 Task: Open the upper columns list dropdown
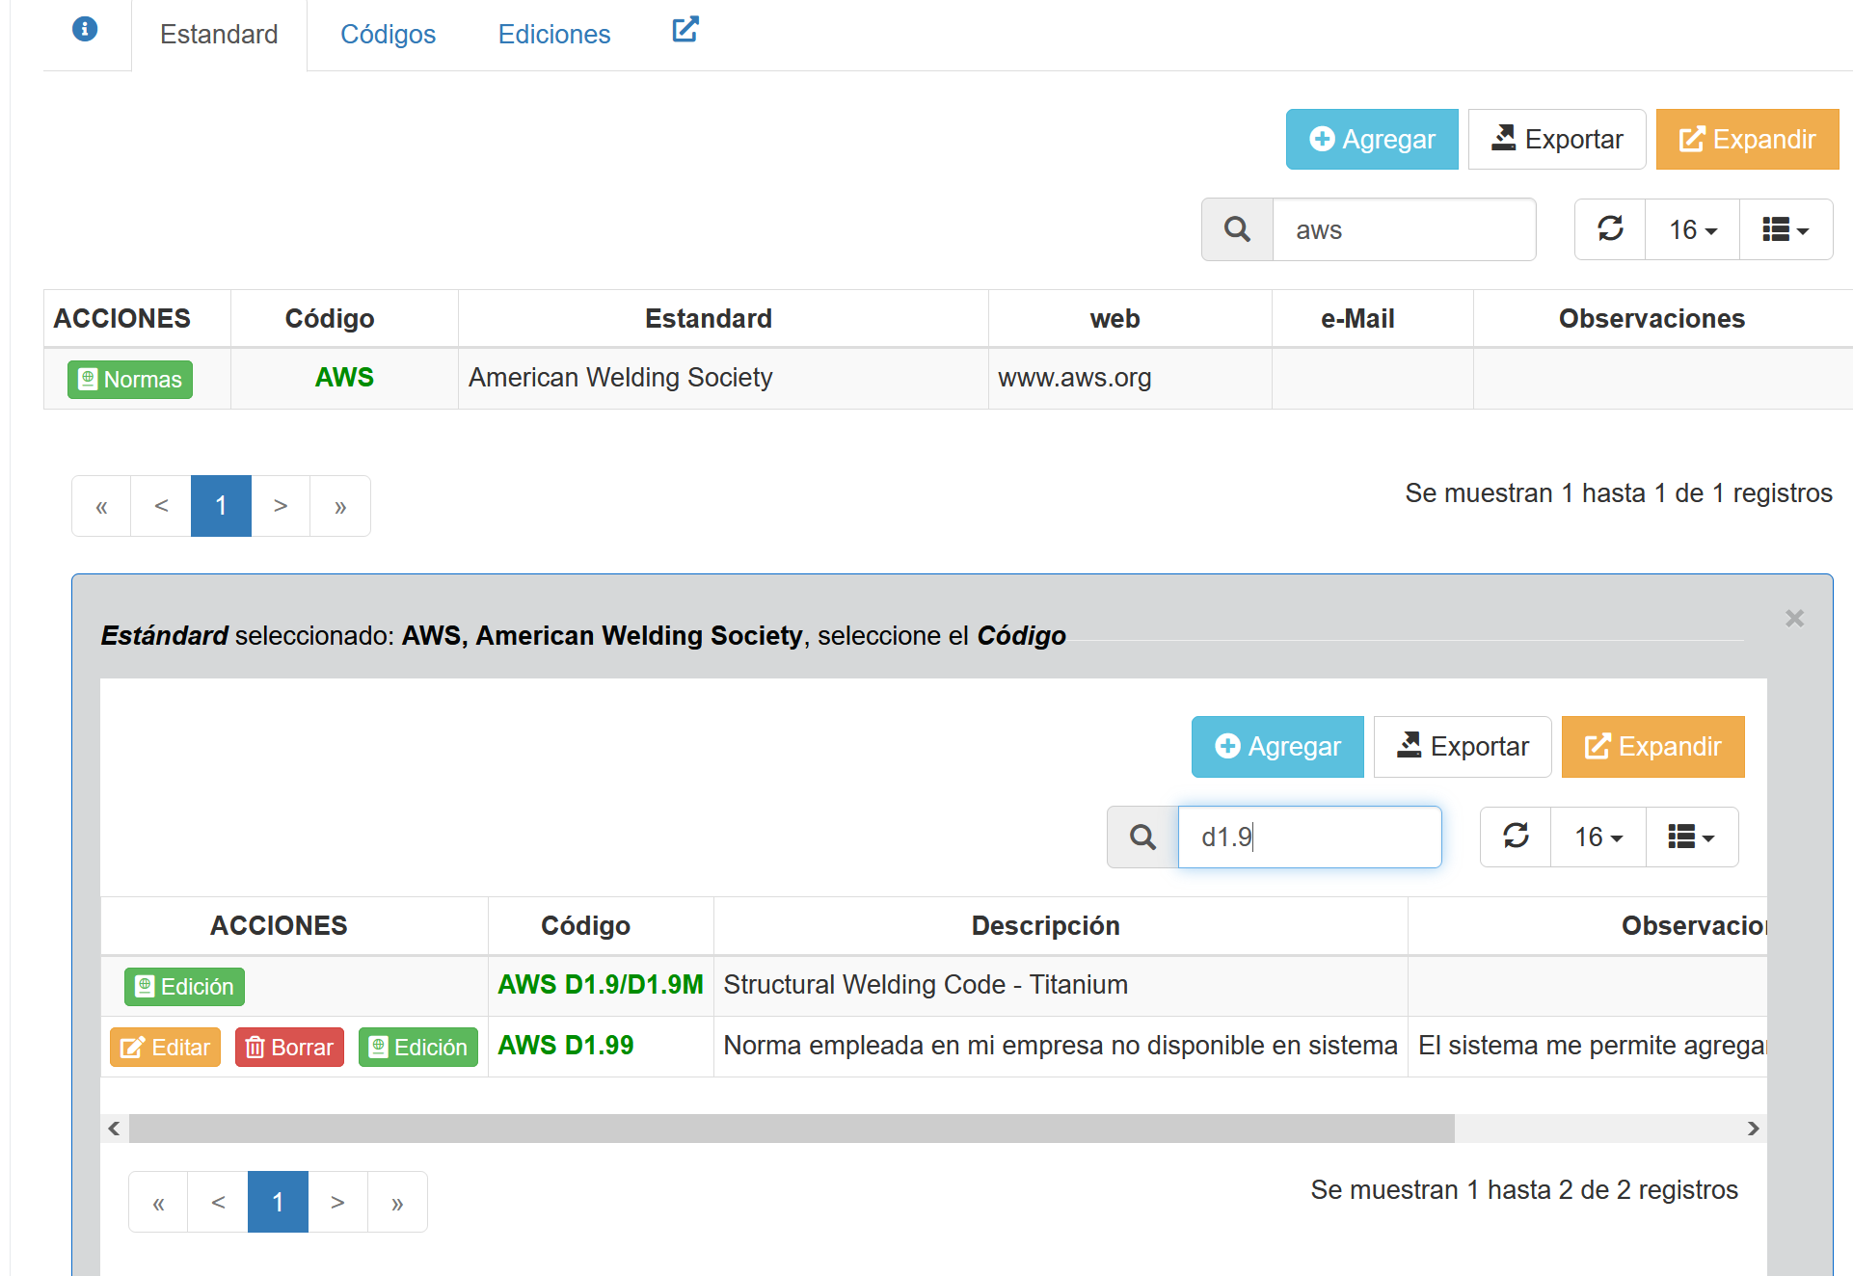coord(1785,229)
